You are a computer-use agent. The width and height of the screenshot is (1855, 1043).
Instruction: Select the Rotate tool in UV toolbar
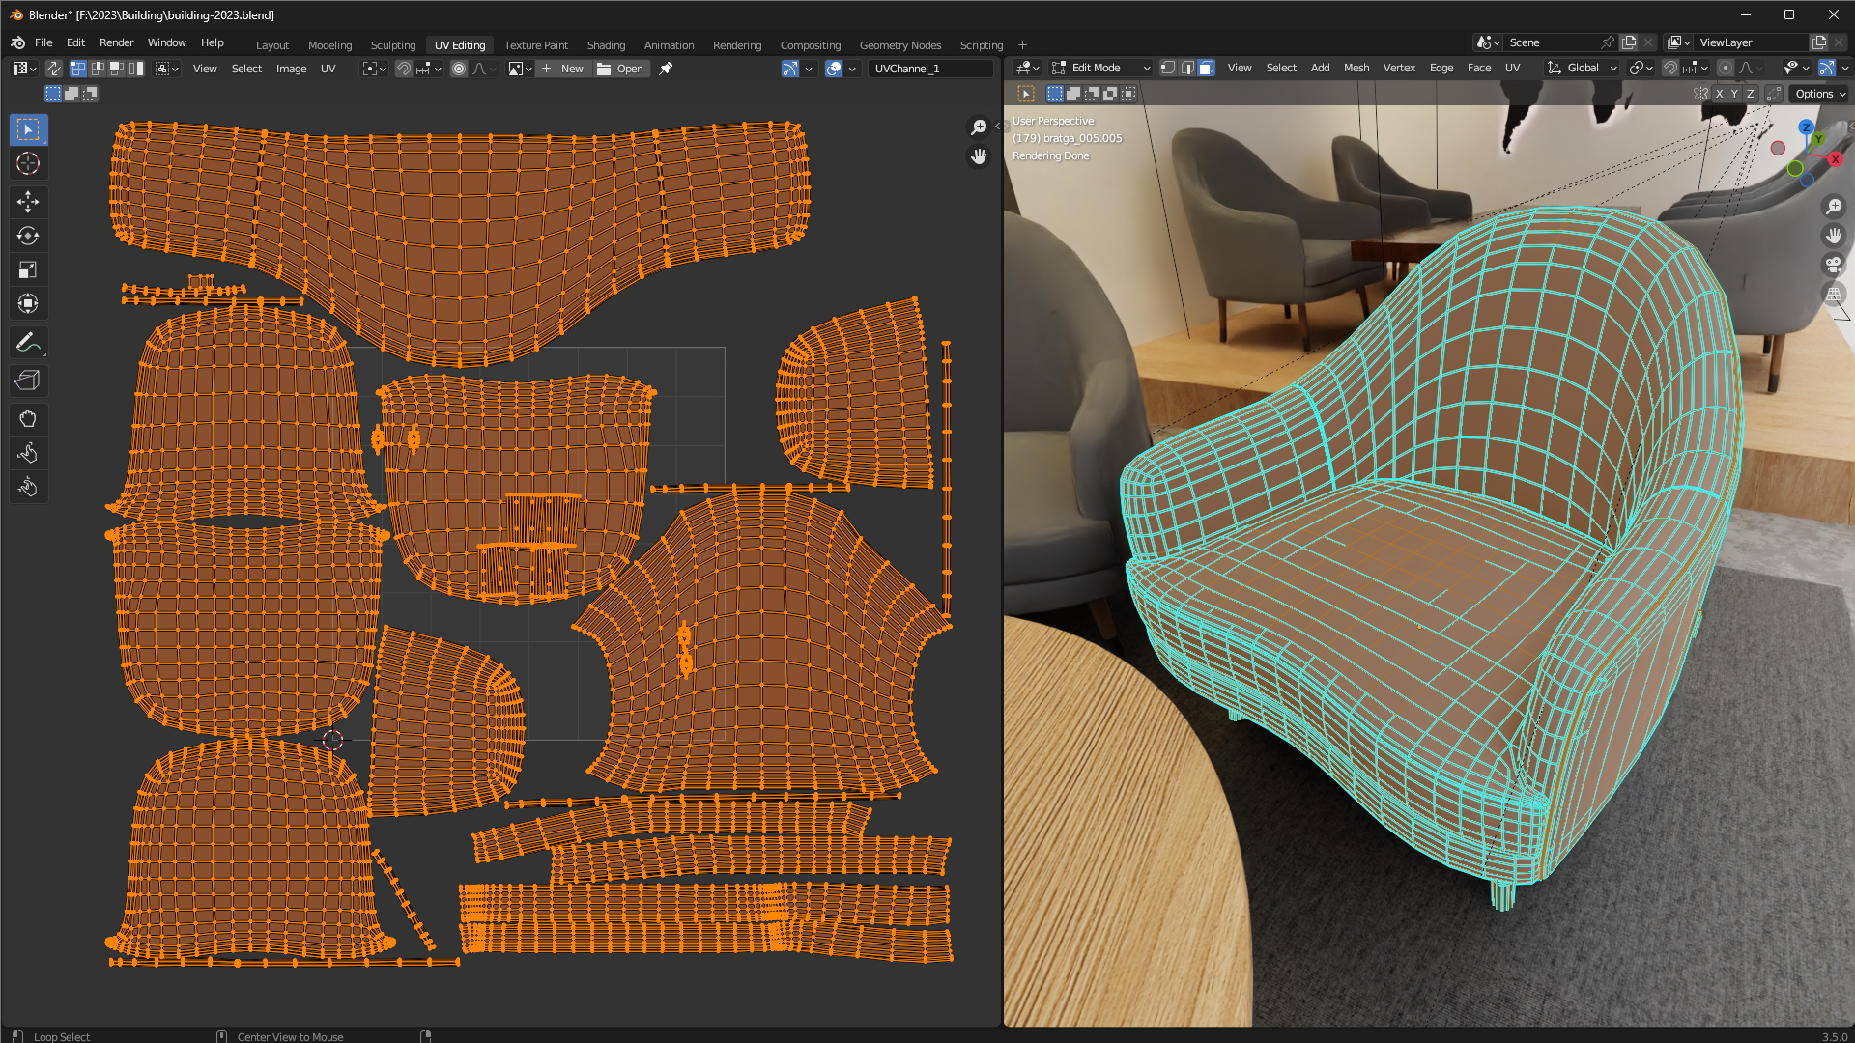tap(27, 236)
